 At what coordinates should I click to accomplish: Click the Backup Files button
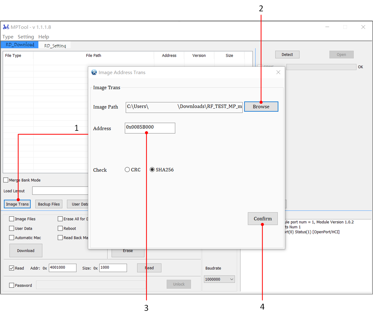(49, 204)
